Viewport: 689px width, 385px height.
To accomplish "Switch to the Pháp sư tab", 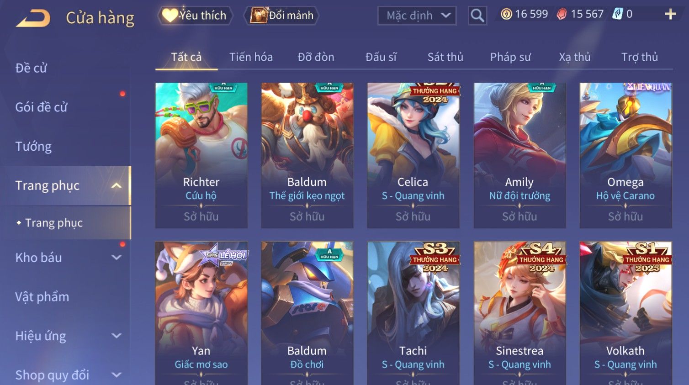I will tap(510, 57).
